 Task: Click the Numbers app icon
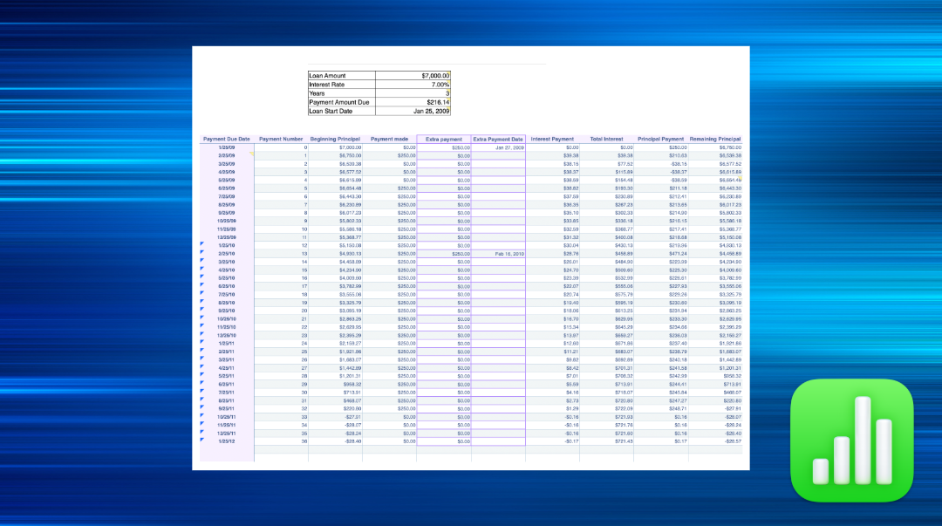pos(851,440)
